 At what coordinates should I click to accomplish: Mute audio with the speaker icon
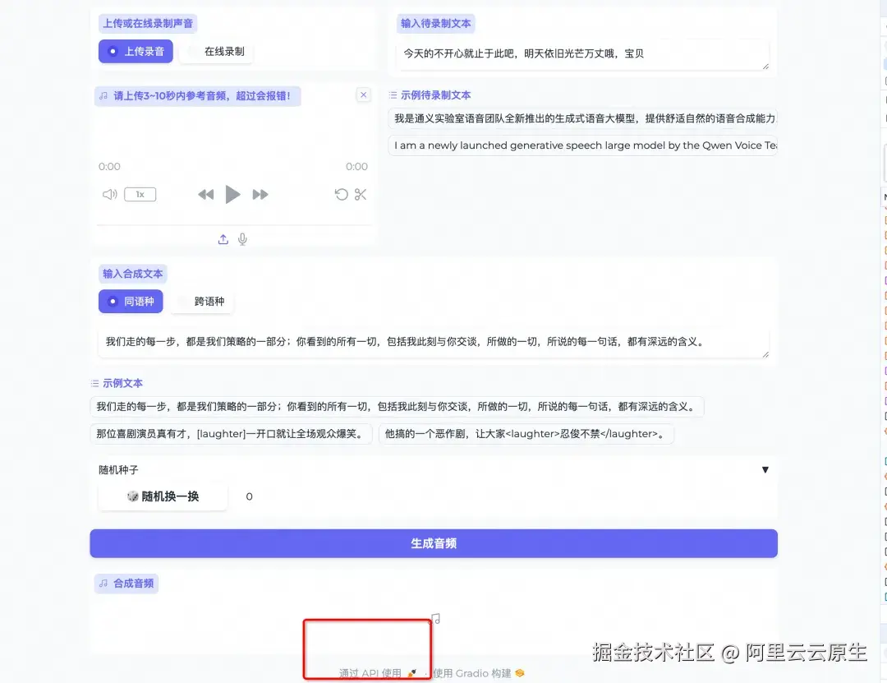[x=110, y=195]
